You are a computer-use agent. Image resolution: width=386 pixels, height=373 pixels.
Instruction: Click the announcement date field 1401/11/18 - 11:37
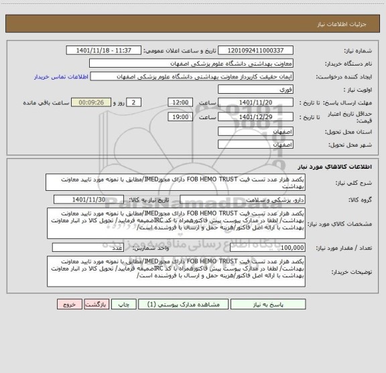click(104, 50)
